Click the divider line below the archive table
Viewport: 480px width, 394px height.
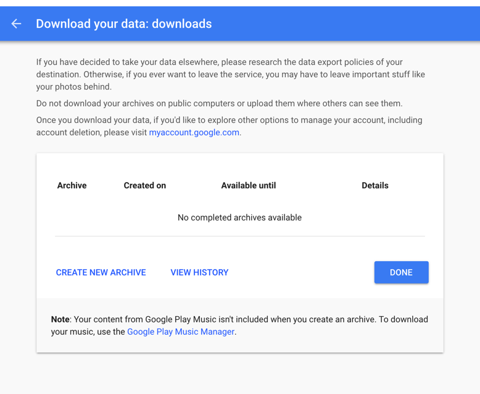click(240, 237)
